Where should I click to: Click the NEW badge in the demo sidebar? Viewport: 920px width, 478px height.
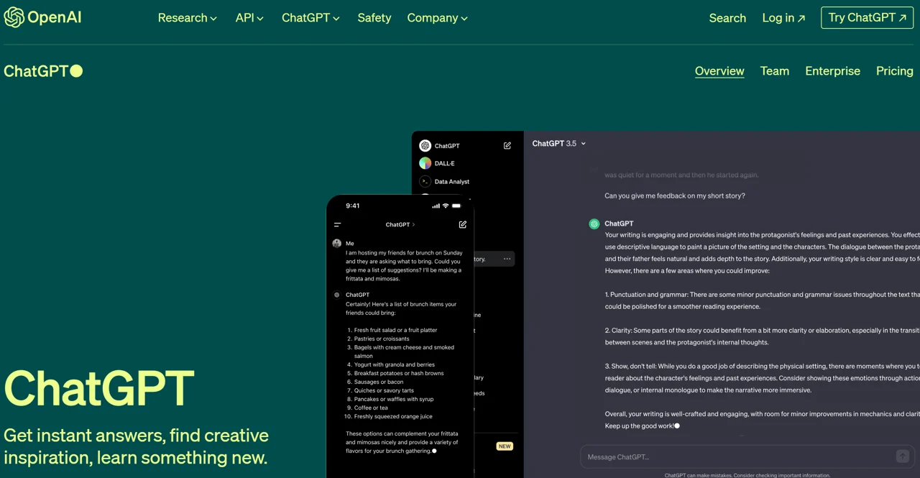[505, 446]
